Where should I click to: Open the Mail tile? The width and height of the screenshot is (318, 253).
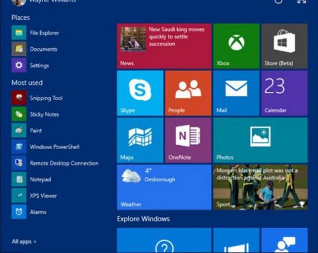click(x=237, y=93)
